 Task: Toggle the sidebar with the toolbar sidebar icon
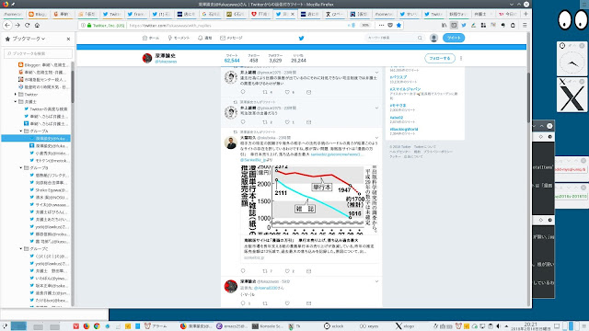point(454,25)
